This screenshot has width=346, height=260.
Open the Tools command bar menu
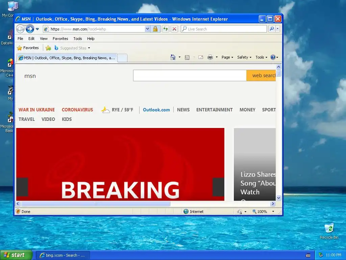tap(261, 57)
